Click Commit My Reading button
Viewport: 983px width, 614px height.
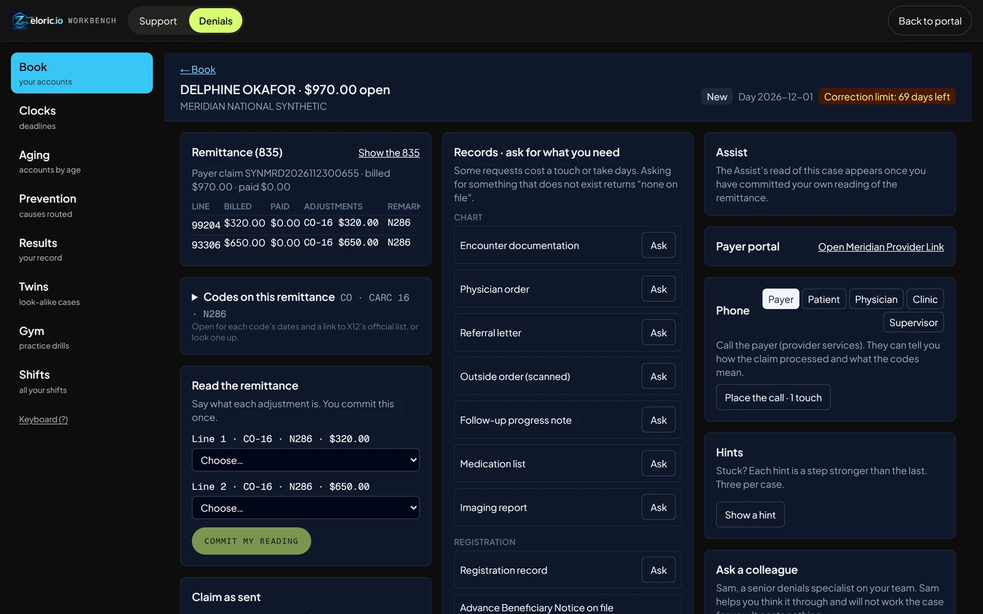(251, 541)
